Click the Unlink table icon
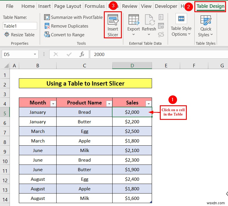The image size is (228, 206). (x=161, y=35)
